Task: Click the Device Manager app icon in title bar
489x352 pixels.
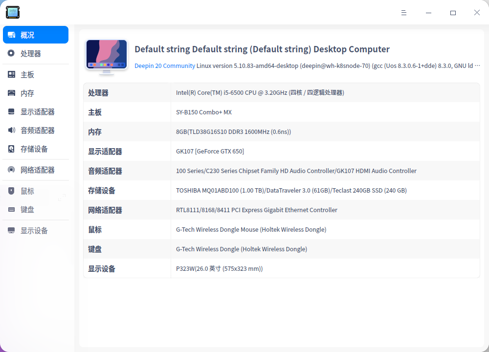Action: [13, 12]
